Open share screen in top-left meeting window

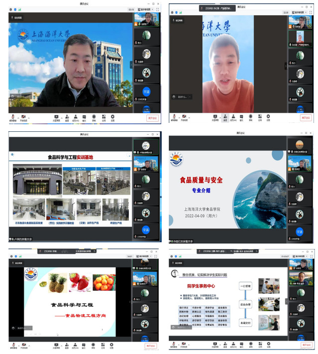[57, 117]
